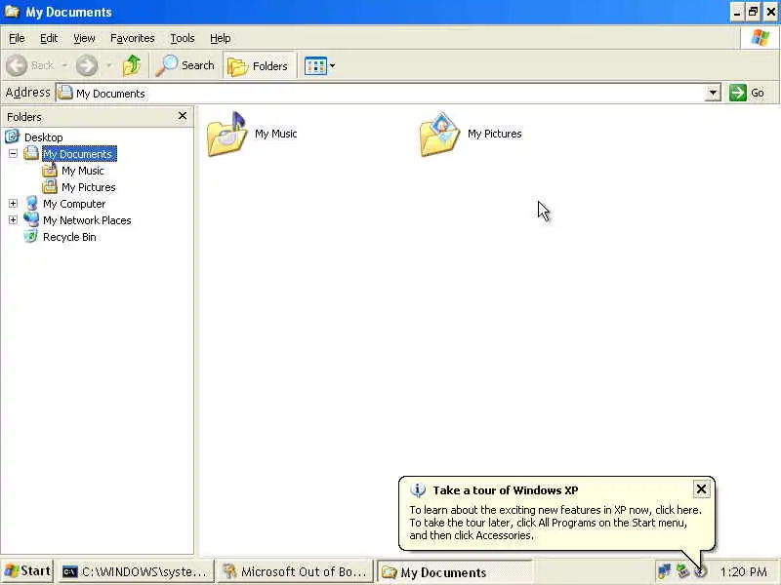Click the My Documents title bar icon

(12, 11)
